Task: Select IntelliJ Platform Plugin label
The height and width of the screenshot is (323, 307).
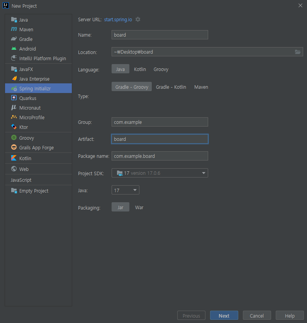Action: tap(43, 59)
